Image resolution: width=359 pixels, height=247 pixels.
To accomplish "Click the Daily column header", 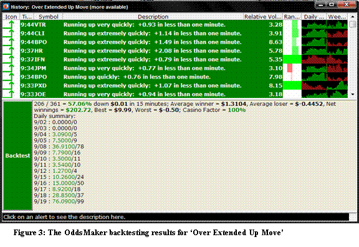I will pyautogui.click(x=314, y=17).
